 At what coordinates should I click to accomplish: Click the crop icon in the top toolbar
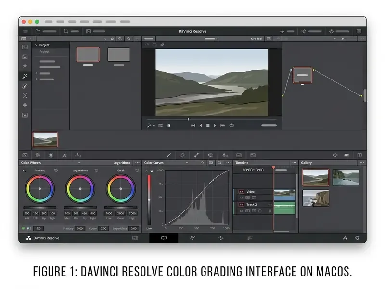[x=66, y=31]
